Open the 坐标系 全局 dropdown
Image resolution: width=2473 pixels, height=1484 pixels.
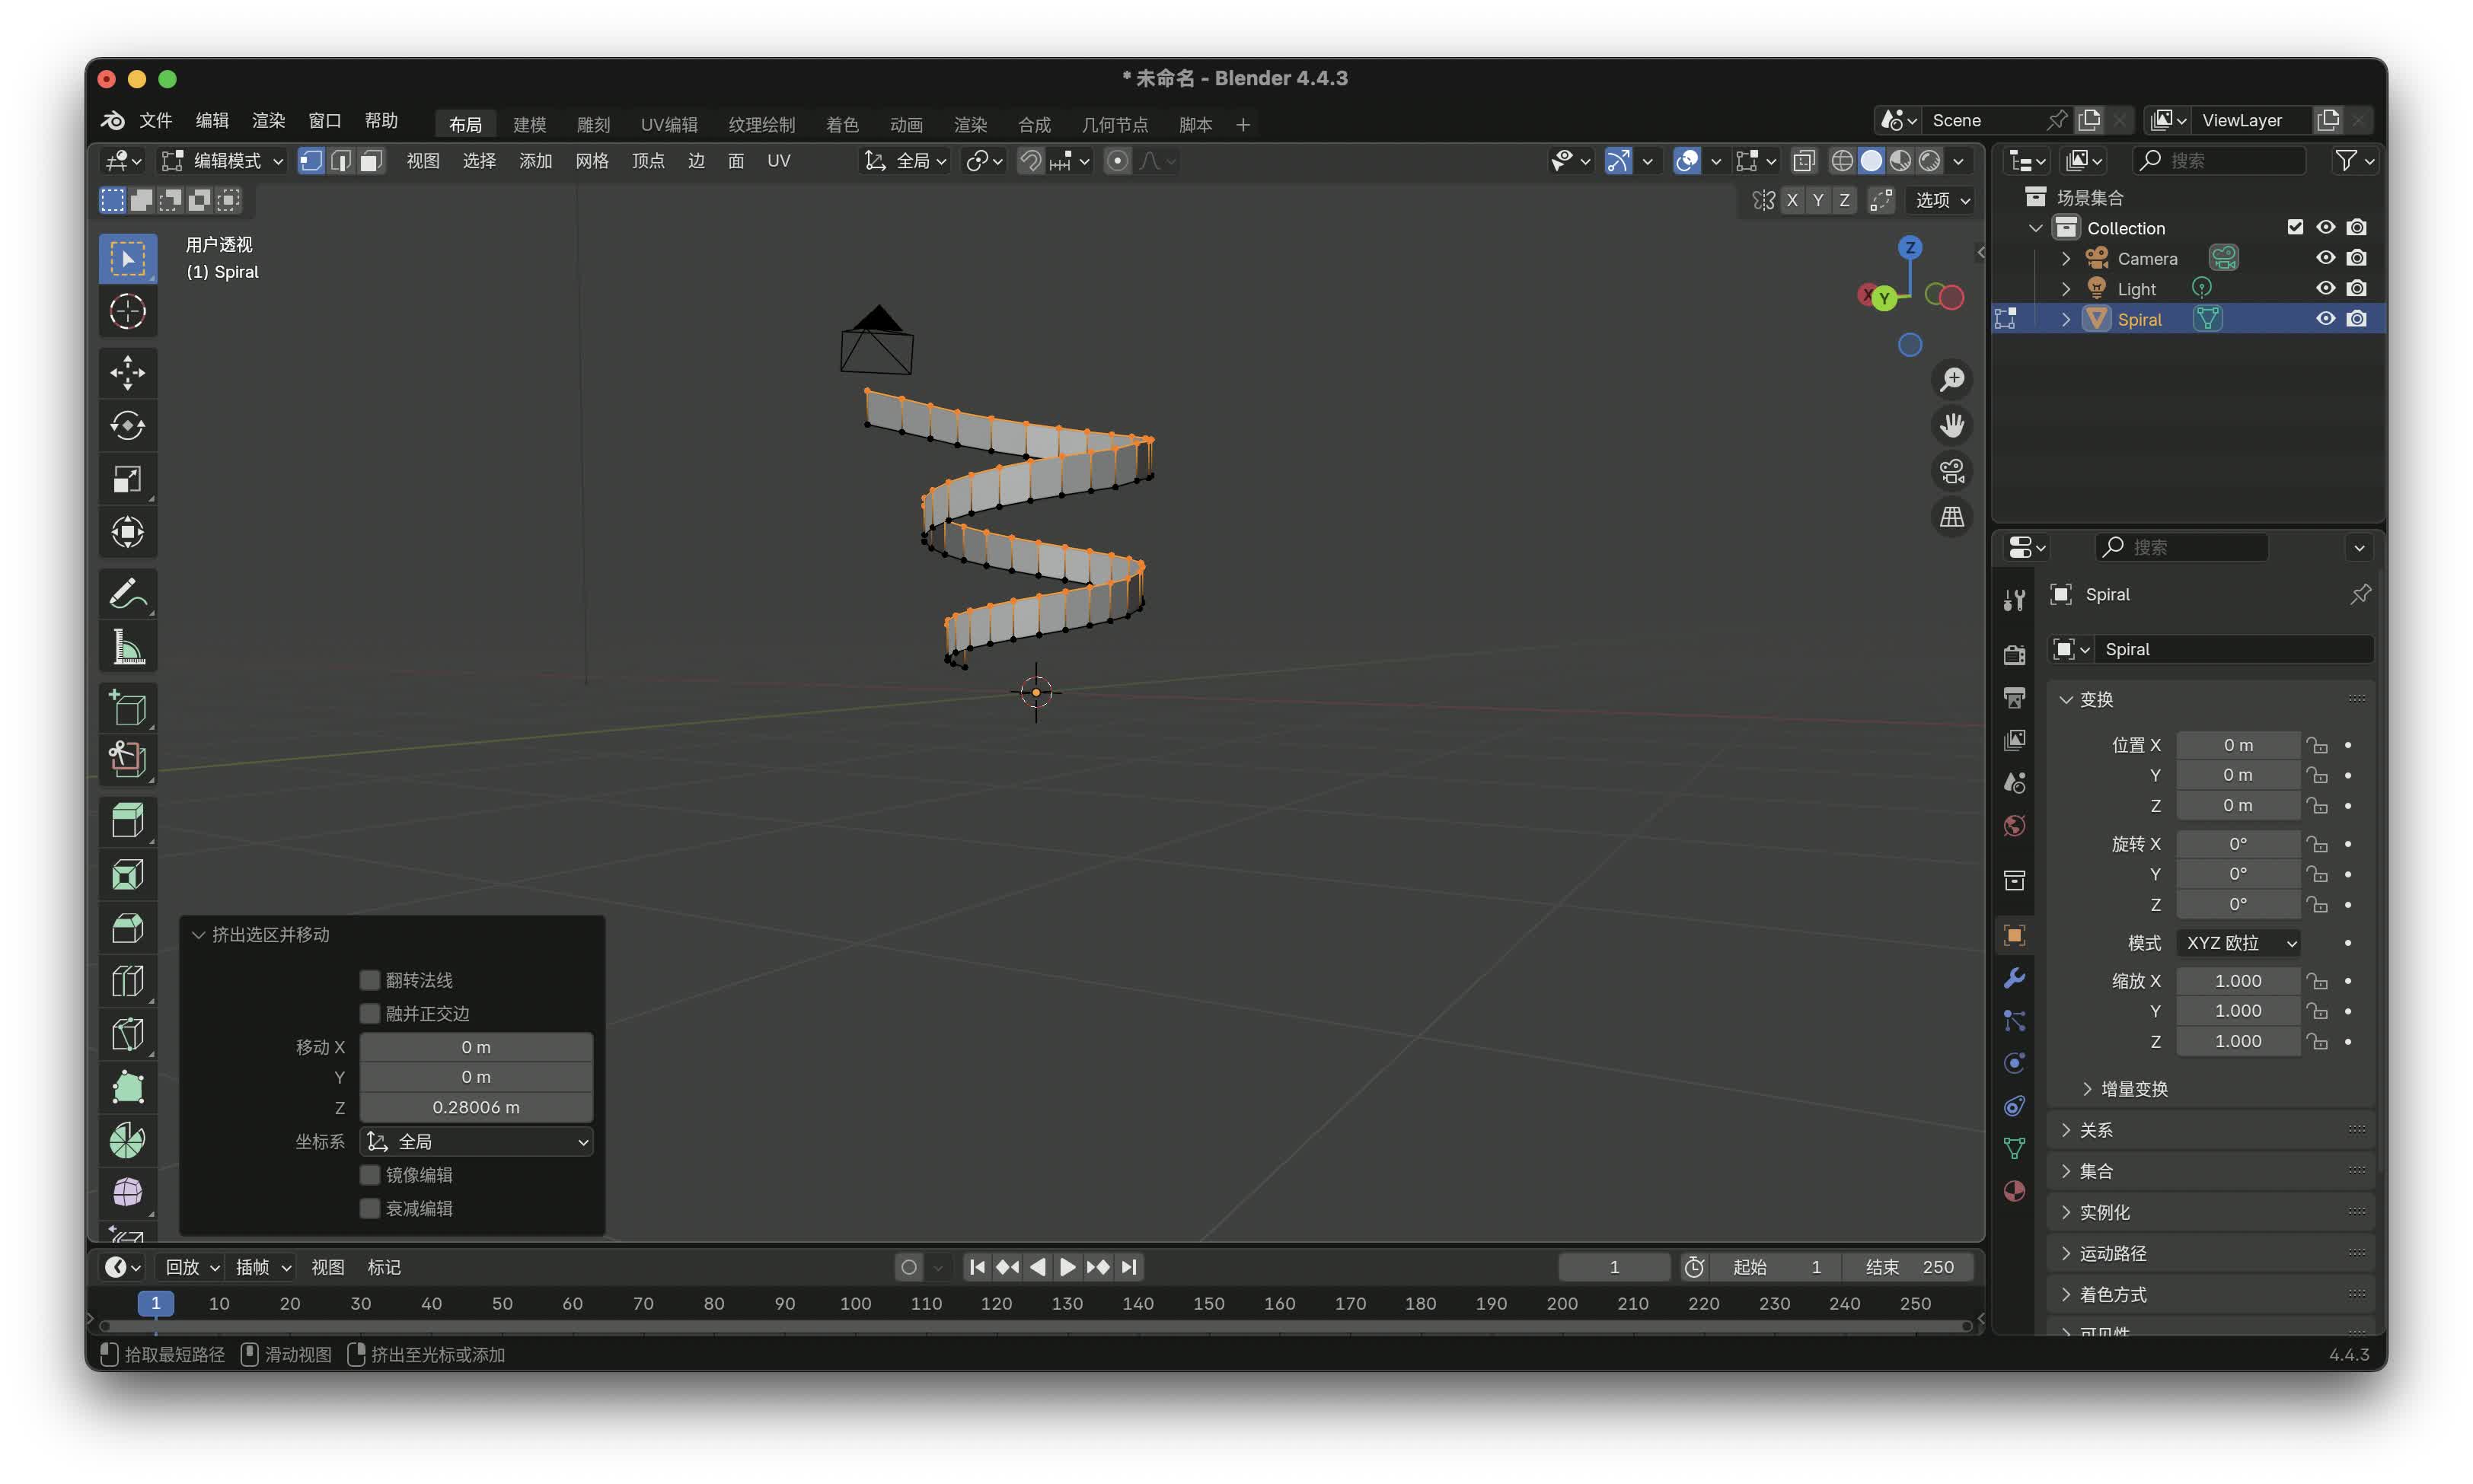[x=476, y=1141]
